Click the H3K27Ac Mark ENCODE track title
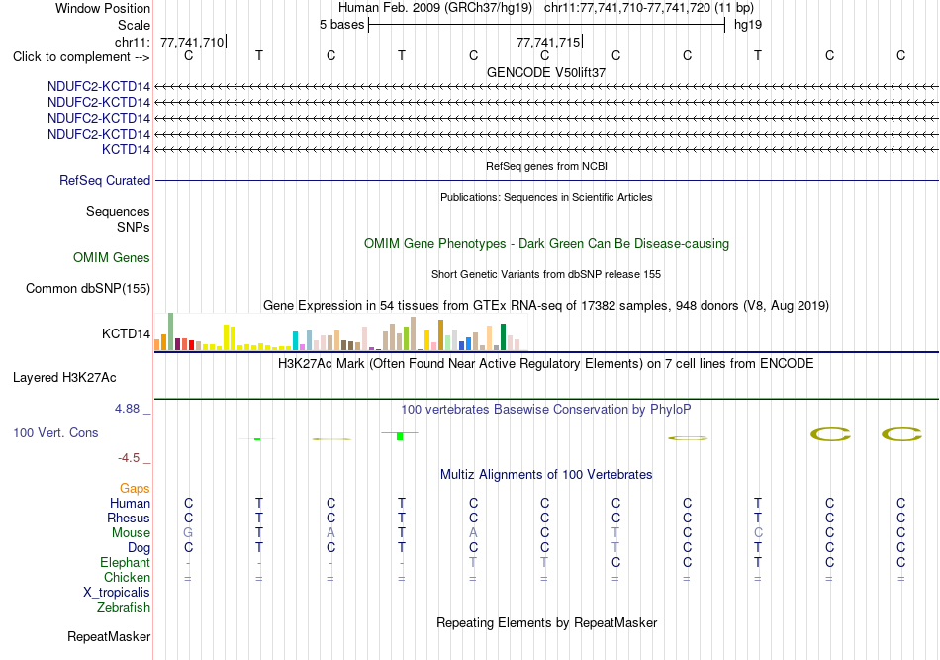The width and height of the screenshot is (940, 660). [x=546, y=364]
